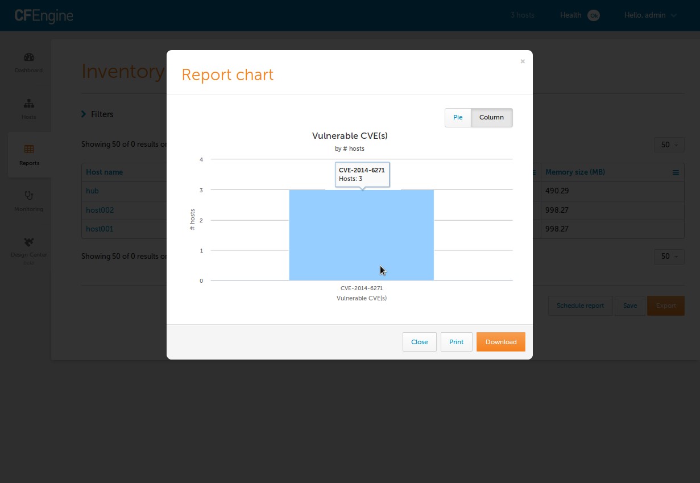Open the Dashboard from the sidebar
The height and width of the screenshot is (483, 700).
tap(28, 63)
